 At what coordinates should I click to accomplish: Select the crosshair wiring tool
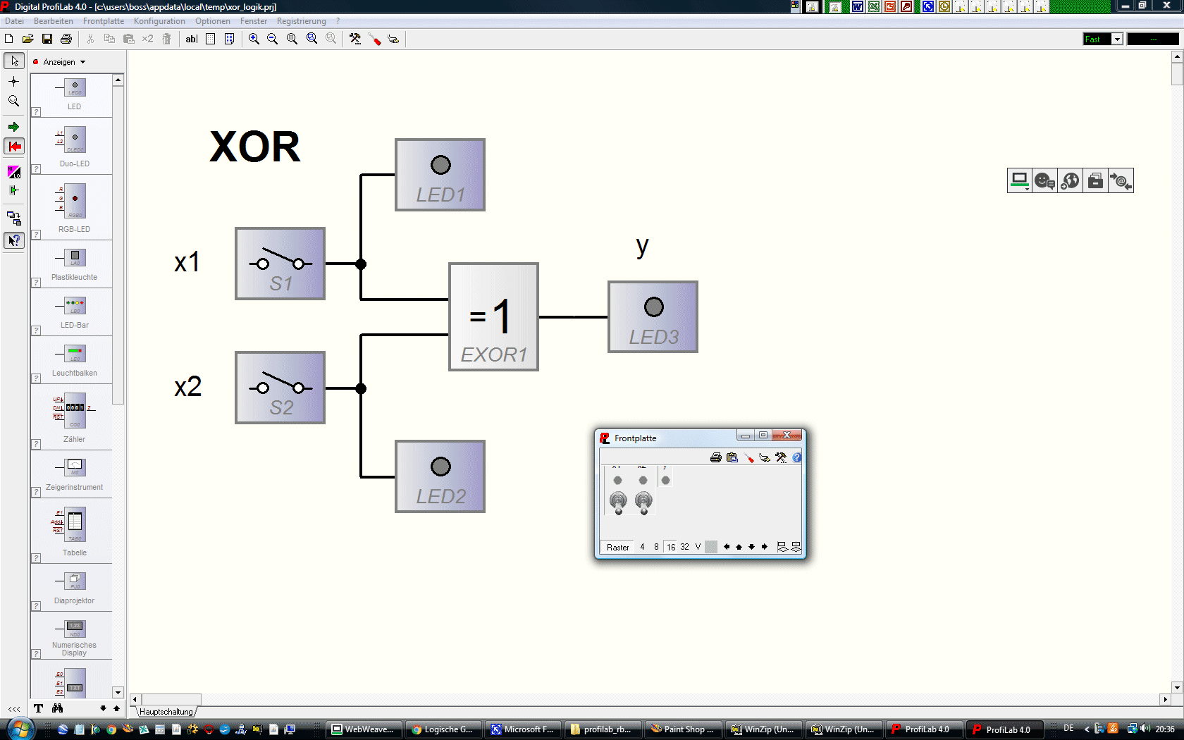tap(14, 81)
